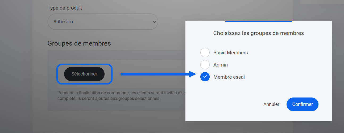Viewport: 344px width, 133px height.
Task: Cancel the dialog with Annuler
Action: point(271,104)
